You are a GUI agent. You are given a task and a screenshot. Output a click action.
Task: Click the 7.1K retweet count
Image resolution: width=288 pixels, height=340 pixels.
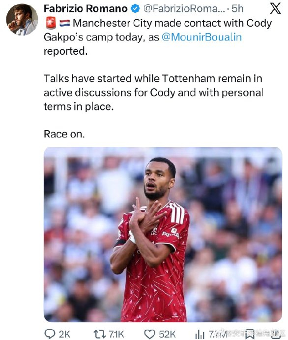pos(116,334)
